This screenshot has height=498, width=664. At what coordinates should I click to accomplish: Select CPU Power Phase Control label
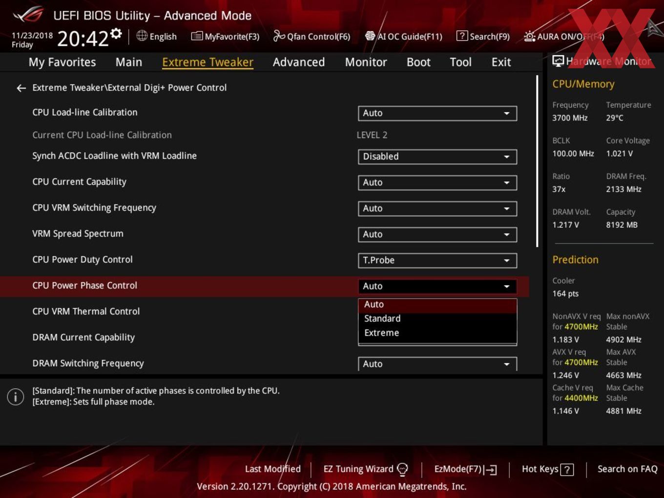pyautogui.click(x=84, y=286)
